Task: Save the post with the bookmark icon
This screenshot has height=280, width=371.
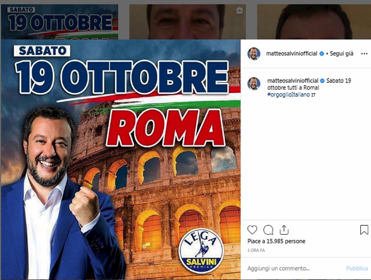Action: 364,230
